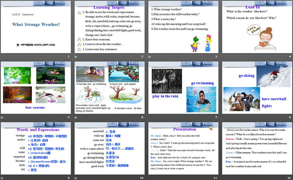293x180 pixels.
Task: Select the winter season photo
Action: pos(49,94)
